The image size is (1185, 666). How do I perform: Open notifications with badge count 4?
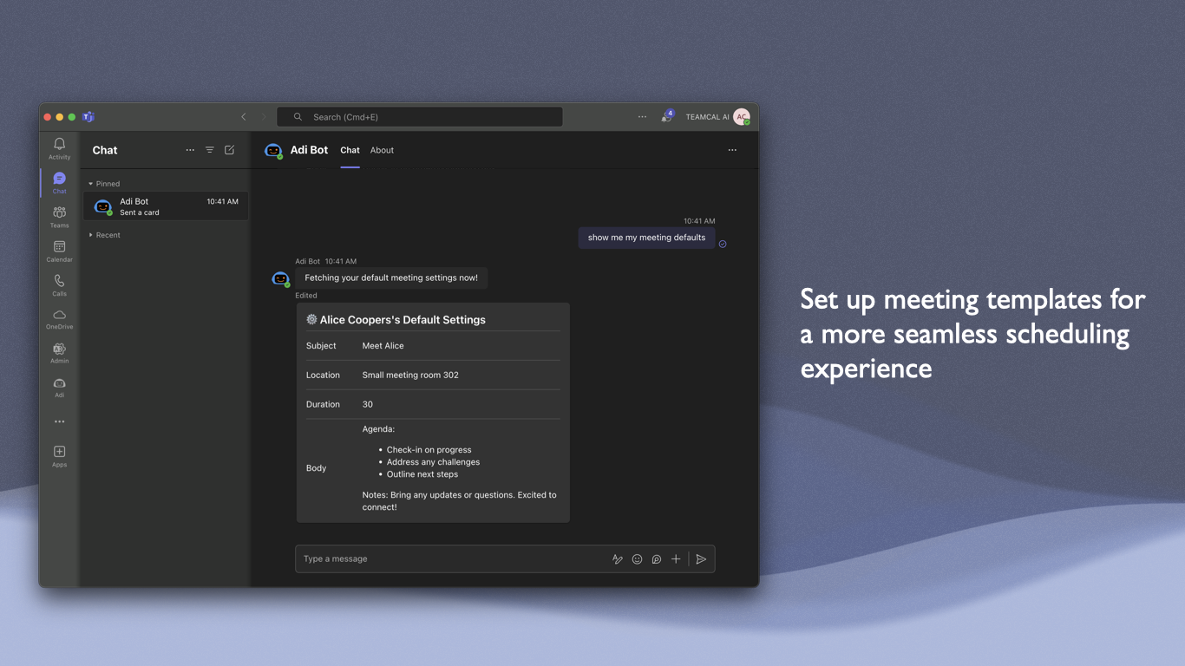click(x=667, y=116)
